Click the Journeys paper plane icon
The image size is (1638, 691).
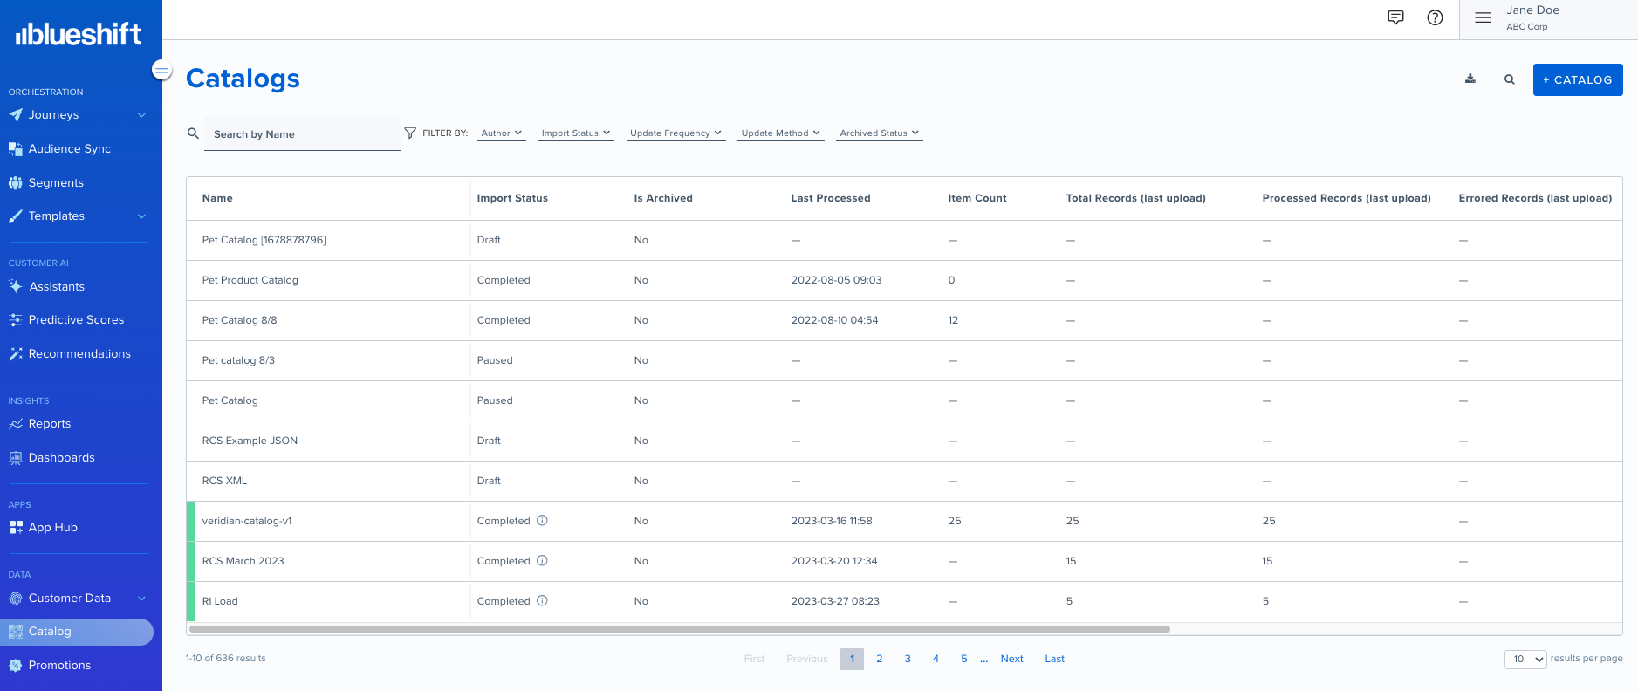pos(16,114)
